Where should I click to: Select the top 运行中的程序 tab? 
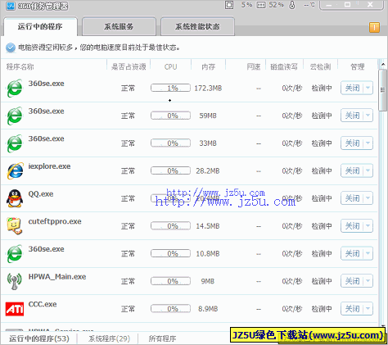[40, 26]
